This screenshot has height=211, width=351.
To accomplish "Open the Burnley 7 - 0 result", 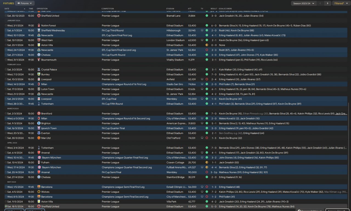I will (x=214, y=74).
